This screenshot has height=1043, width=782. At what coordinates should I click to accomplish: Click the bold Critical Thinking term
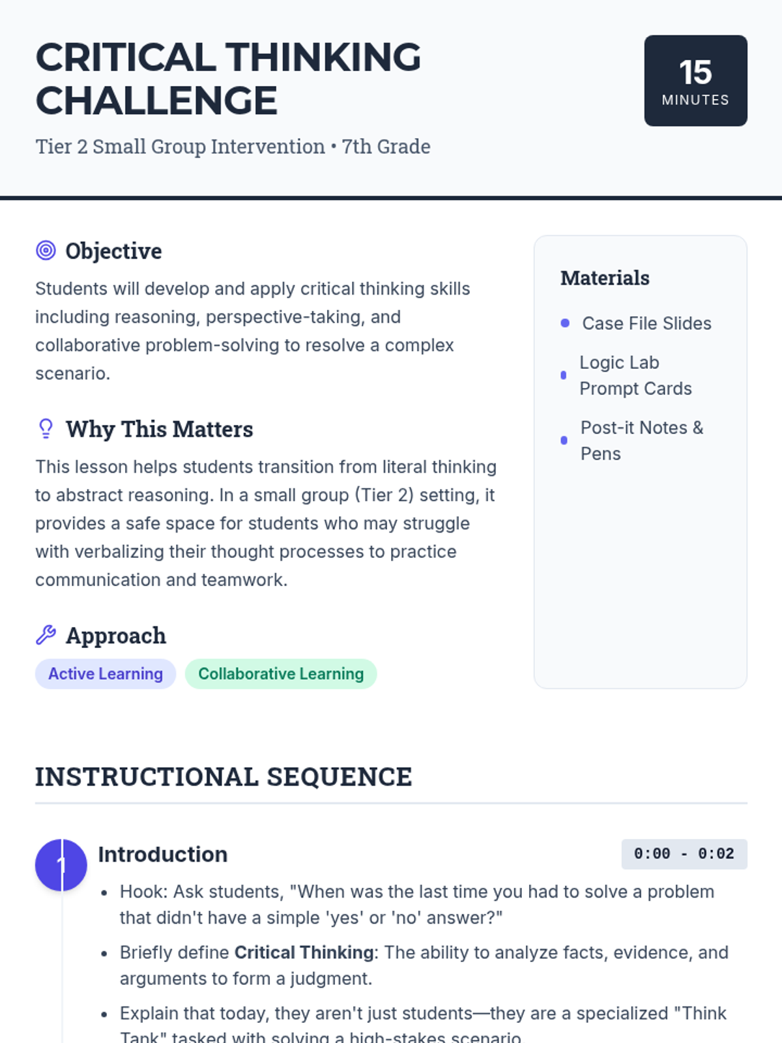(x=304, y=952)
